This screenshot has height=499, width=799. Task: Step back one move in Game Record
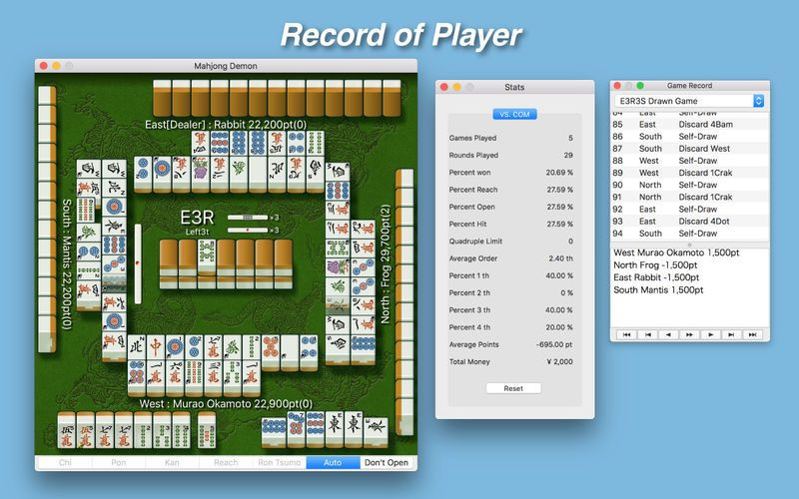click(x=668, y=334)
